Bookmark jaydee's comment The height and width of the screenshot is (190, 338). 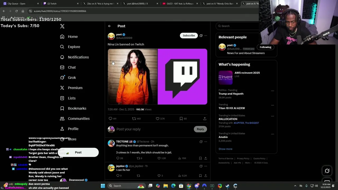click(200, 175)
